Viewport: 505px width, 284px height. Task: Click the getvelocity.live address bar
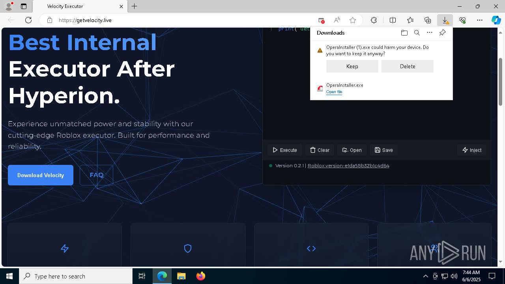coord(185,20)
